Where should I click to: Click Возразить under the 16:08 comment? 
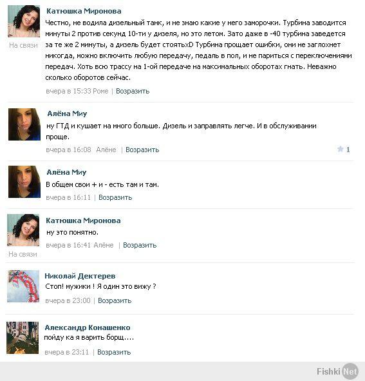click(142, 150)
